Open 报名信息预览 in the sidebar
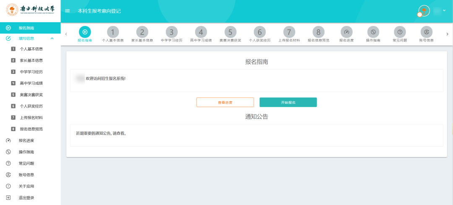 click(31, 129)
